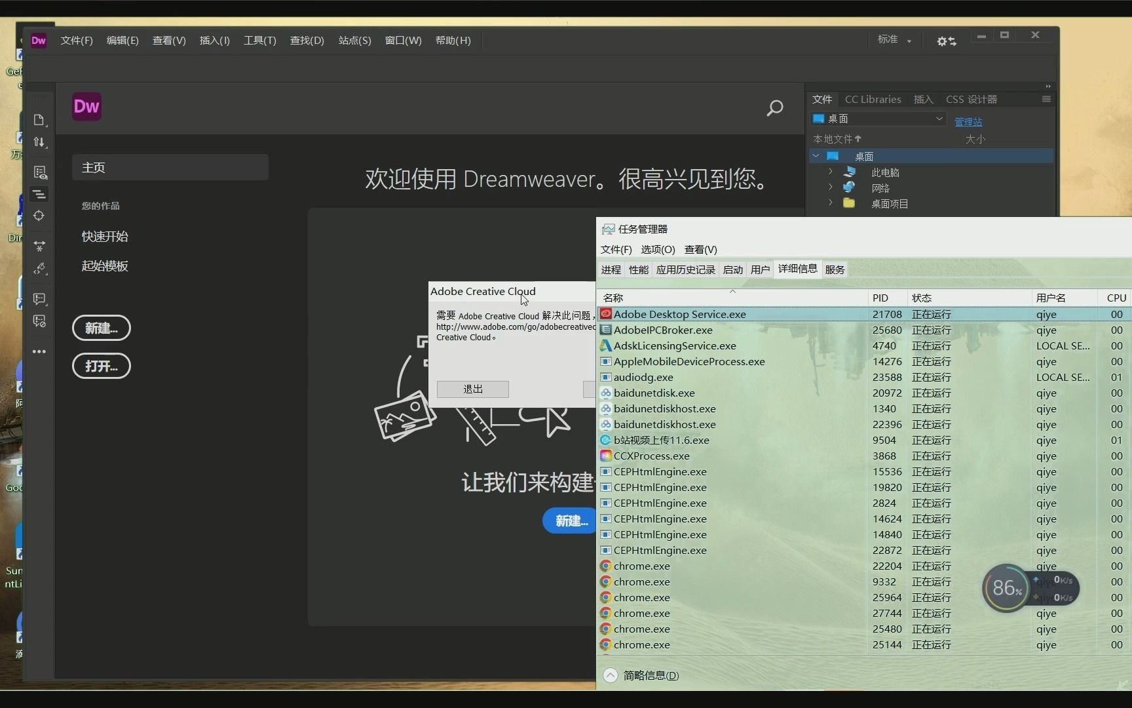Viewport: 1132px width, 708px height.
Task: Select CEPHtmlEngine.exe with PID 15536
Action: tap(865, 471)
